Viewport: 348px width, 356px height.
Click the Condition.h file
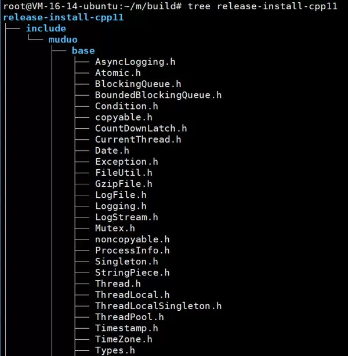(x=126, y=106)
